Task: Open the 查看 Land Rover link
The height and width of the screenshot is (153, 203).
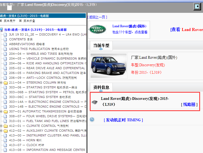Action: (x=187, y=30)
